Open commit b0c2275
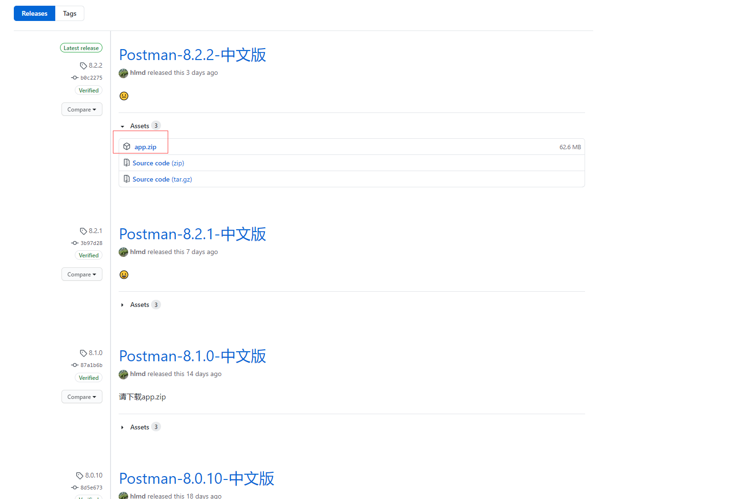The image size is (748, 499). (91, 78)
